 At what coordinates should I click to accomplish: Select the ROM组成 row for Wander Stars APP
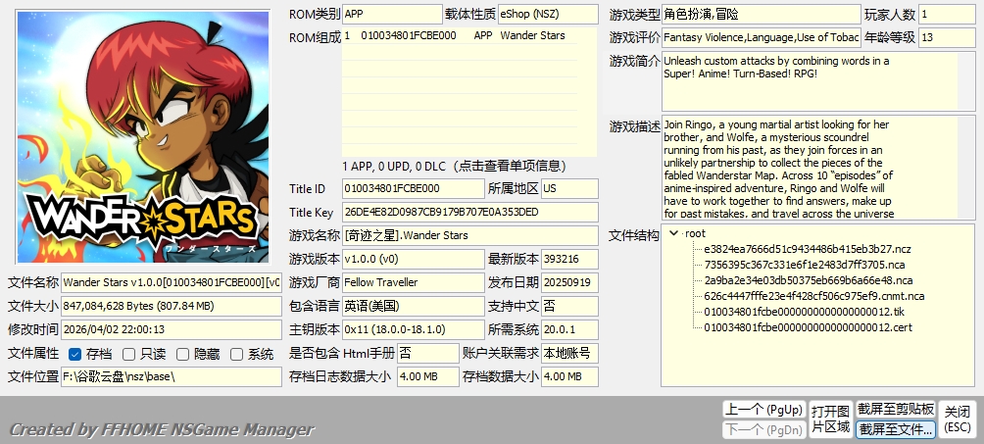(468, 36)
